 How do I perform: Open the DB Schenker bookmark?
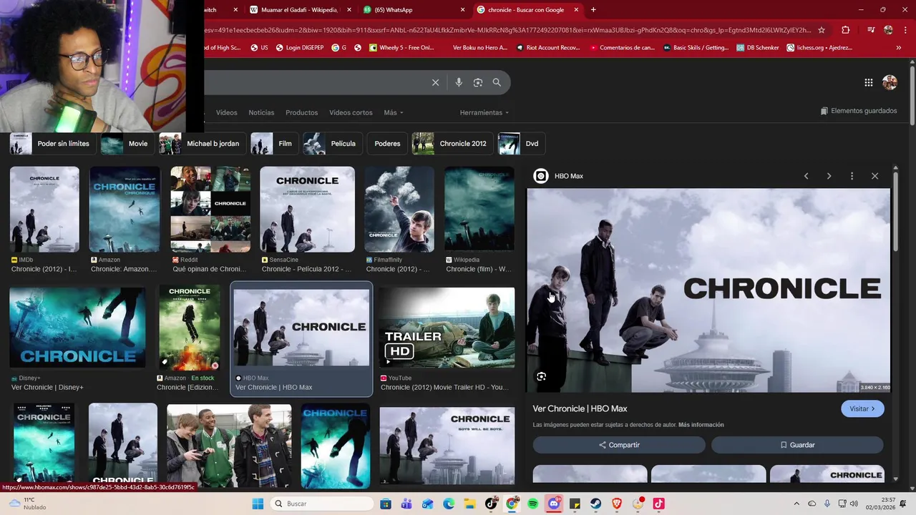coord(757,48)
